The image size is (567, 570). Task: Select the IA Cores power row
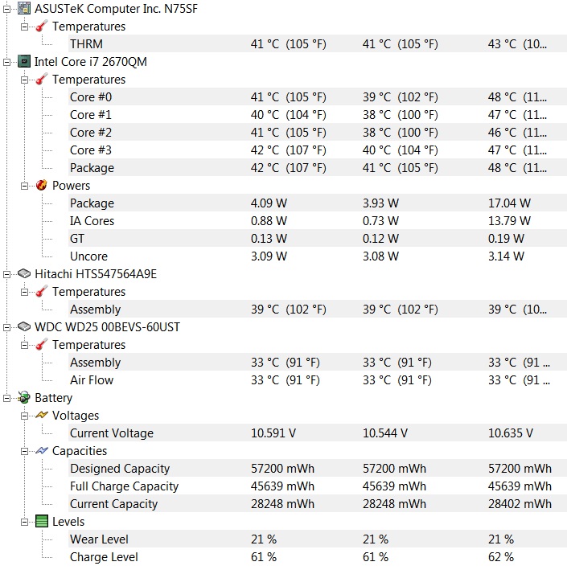pyautogui.click(x=317, y=220)
